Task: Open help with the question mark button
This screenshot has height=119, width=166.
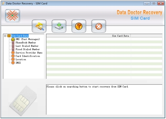Action: pyautogui.click(x=79, y=26)
